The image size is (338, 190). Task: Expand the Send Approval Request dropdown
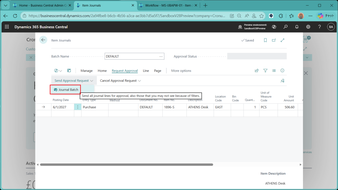pyautogui.click(x=74, y=81)
